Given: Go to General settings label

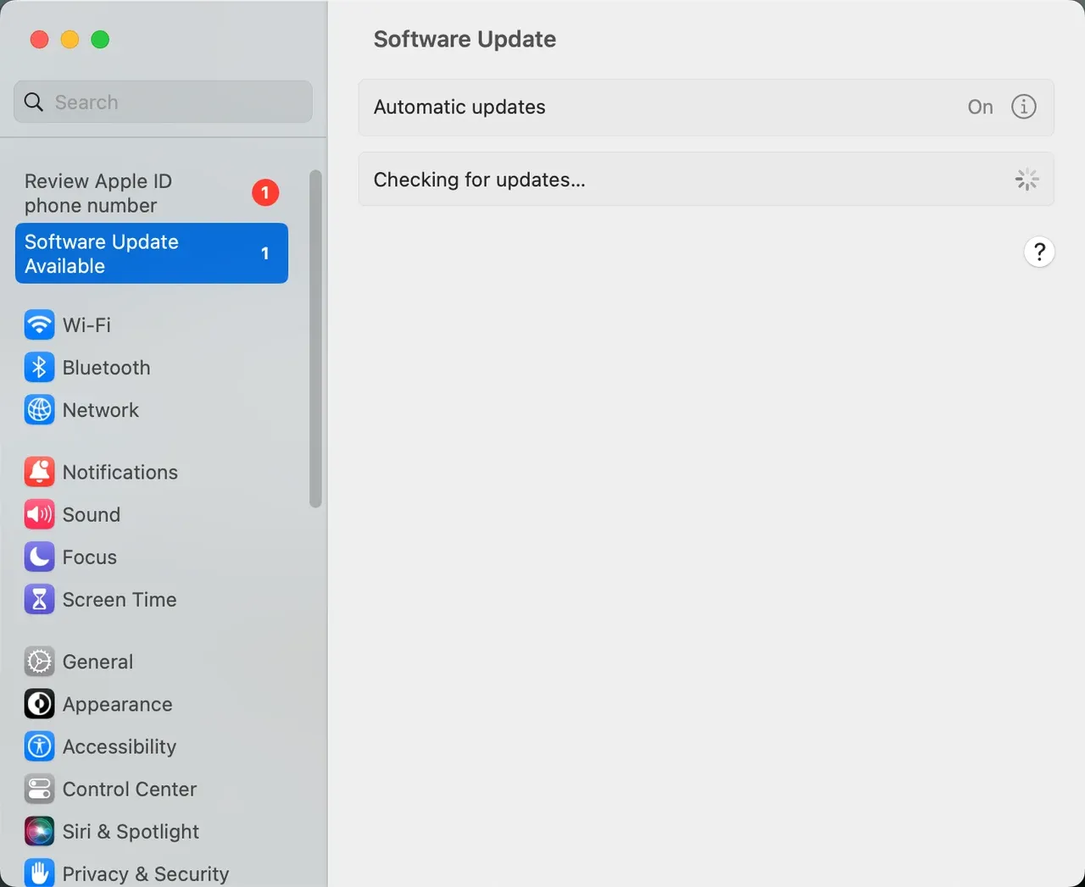Looking at the screenshot, I should click(x=97, y=662).
